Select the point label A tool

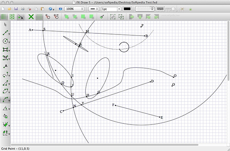[x=5, y=66]
